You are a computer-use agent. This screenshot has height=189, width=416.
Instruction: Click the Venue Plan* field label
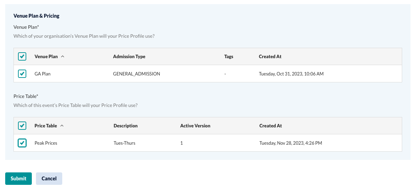[26, 27]
